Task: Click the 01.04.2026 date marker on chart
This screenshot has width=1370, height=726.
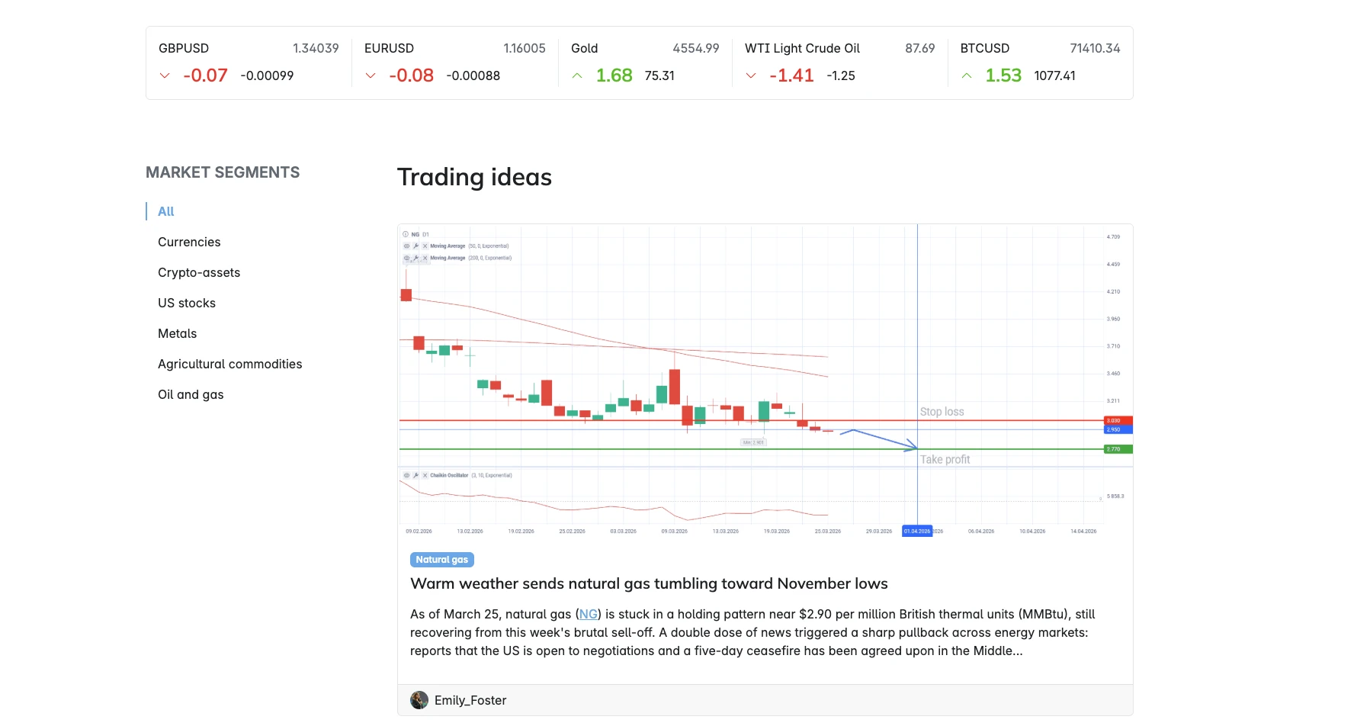Action: coord(917,531)
